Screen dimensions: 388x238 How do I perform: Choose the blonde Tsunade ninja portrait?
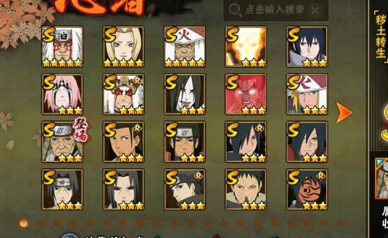[x=124, y=47]
